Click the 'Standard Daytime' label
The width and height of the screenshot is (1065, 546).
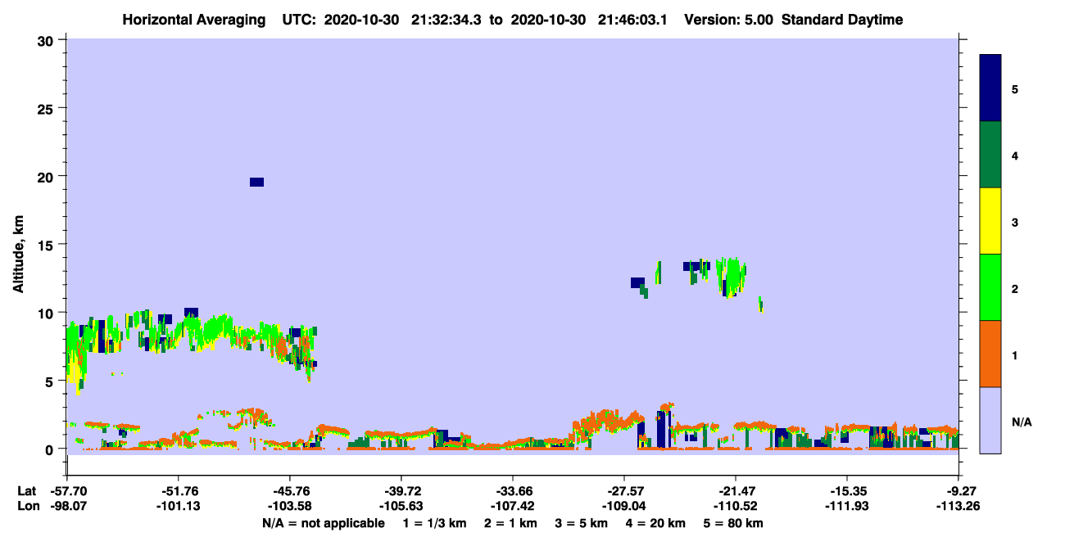click(x=842, y=20)
